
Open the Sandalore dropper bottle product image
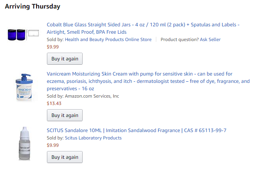24,143
